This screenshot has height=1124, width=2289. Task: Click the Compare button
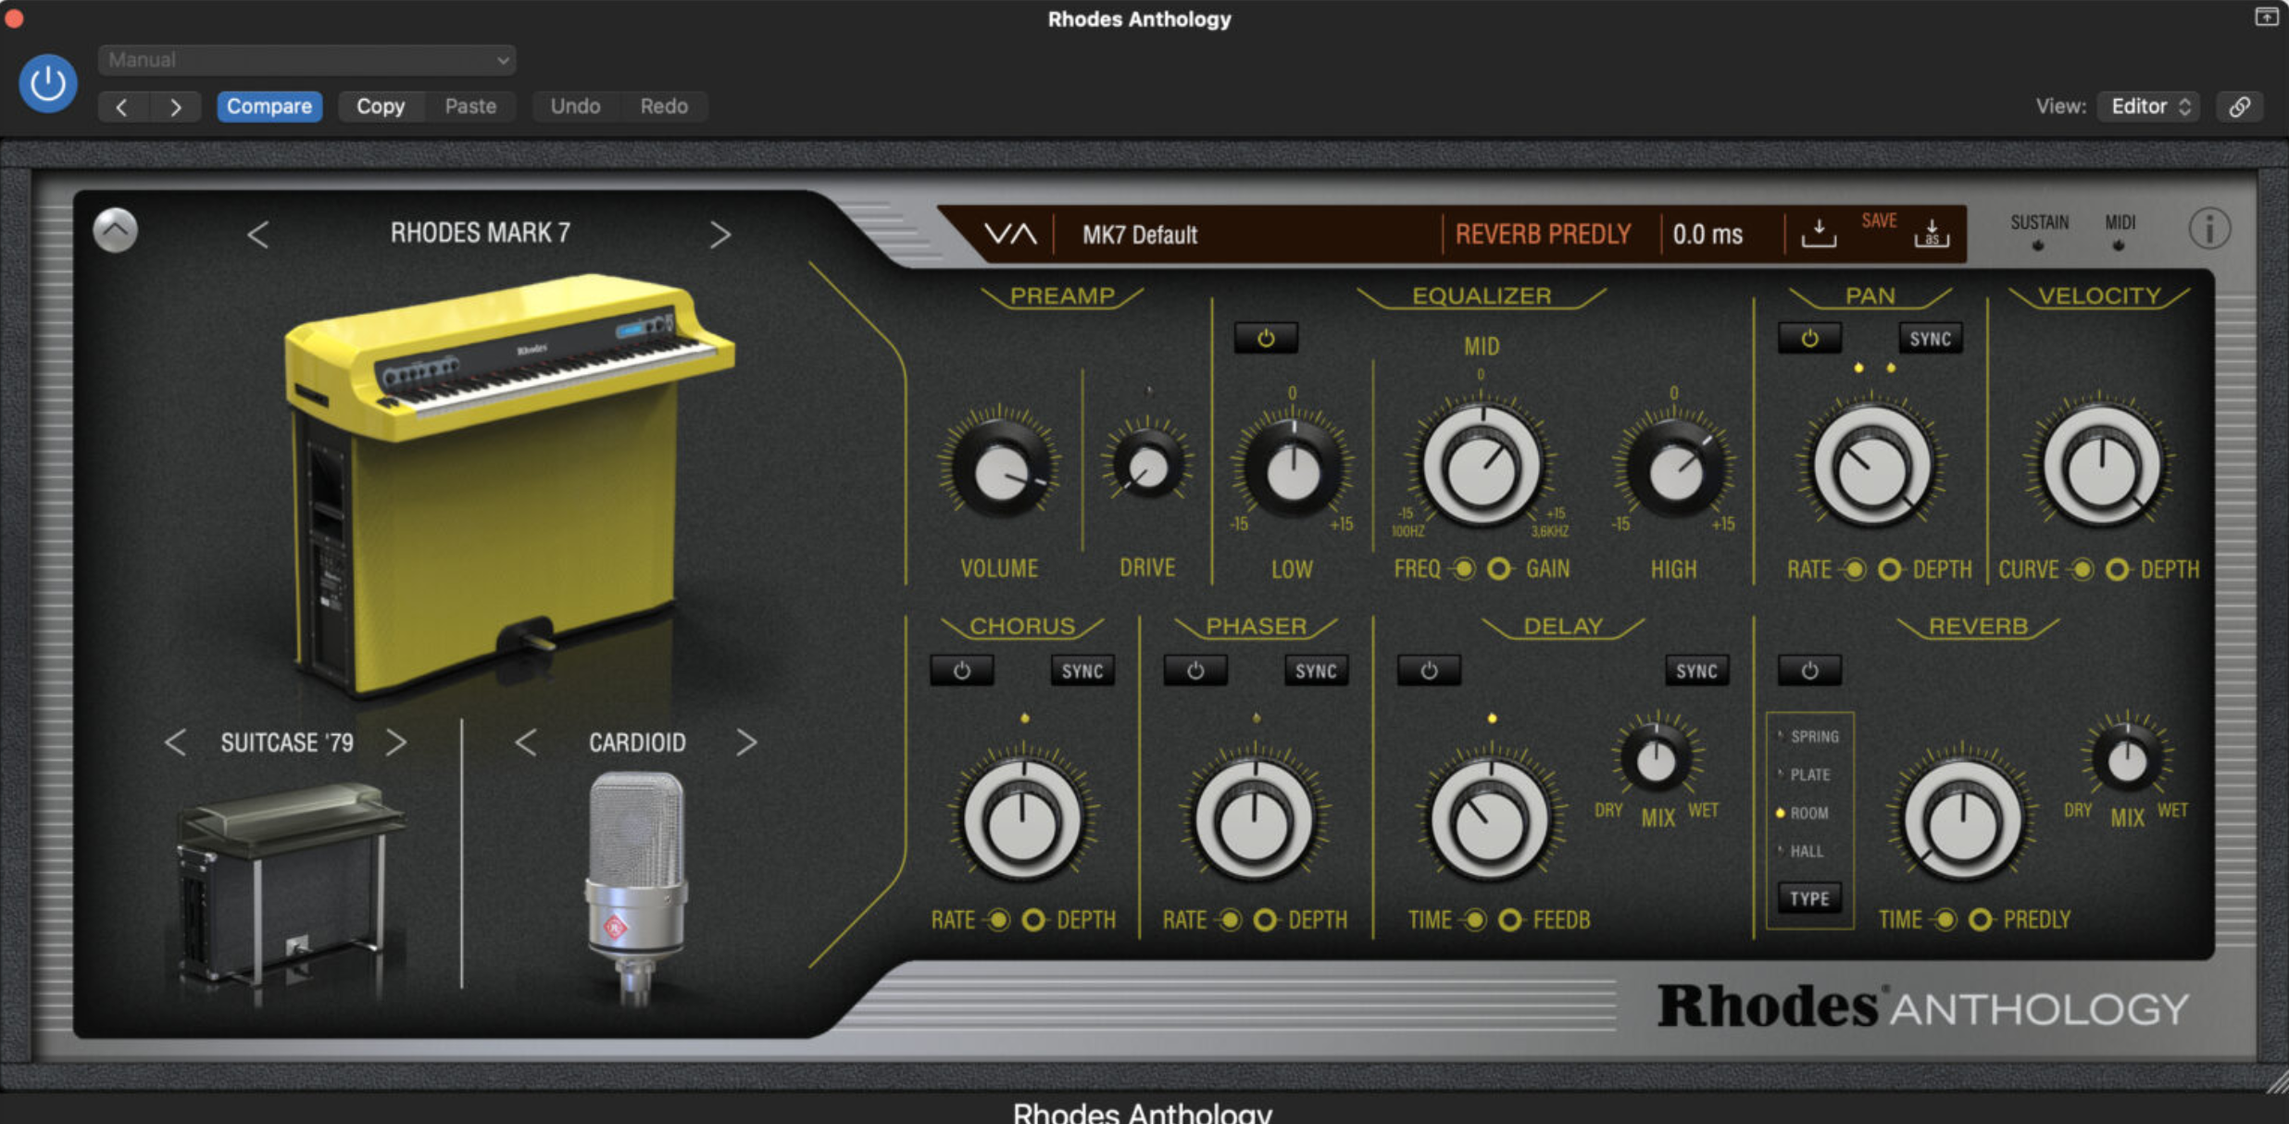tap(269, 106)
